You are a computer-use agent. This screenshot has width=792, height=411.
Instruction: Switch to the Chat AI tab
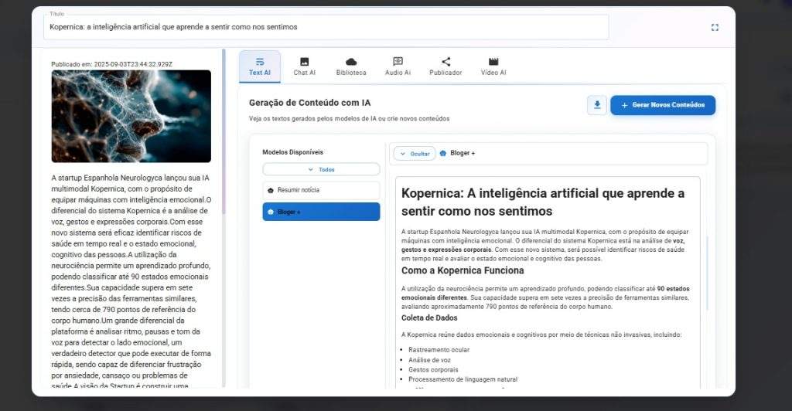(304, 66)
